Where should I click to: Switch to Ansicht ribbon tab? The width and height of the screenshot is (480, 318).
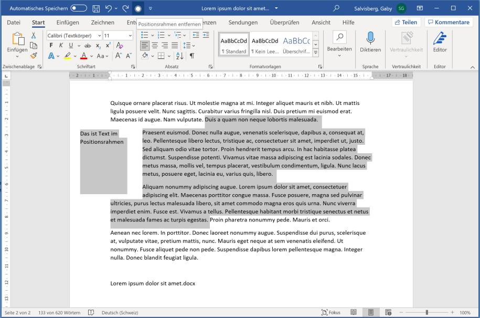tap(321, 23)
